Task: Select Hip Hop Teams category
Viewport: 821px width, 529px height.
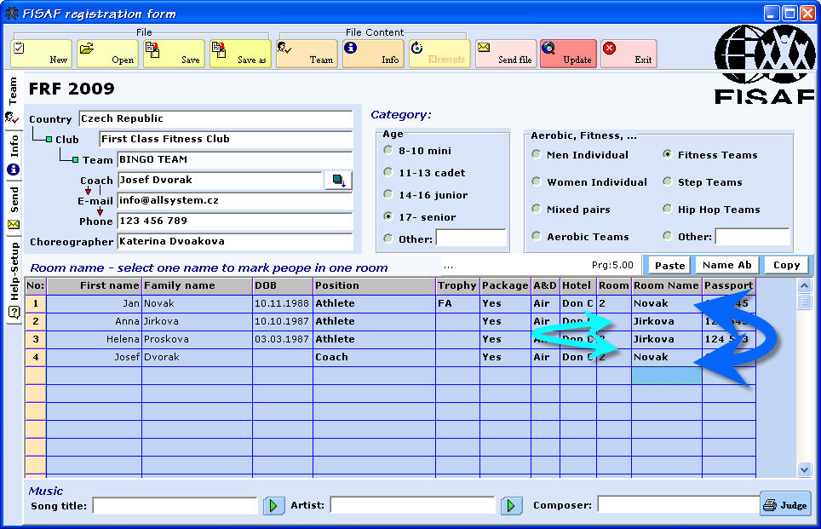Action: click(x=668, y=209)
